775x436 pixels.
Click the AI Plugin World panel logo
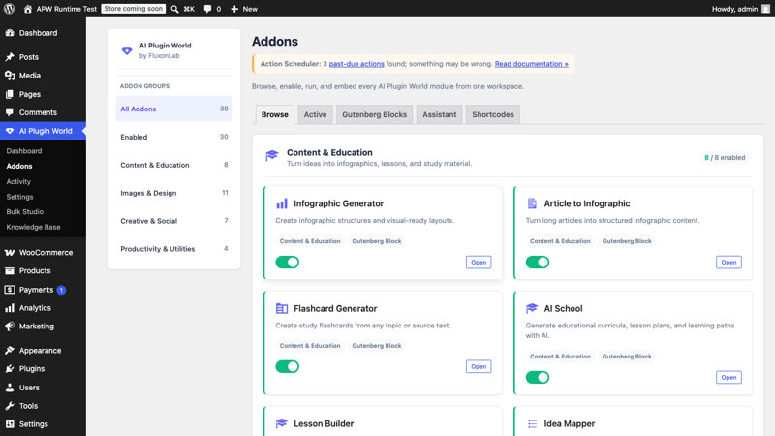127,50
